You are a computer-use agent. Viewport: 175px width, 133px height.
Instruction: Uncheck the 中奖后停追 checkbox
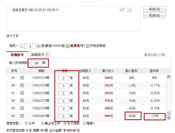tap(88, 46)
